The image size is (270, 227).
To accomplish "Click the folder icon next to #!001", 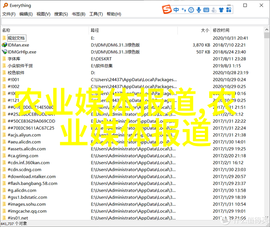I will (4, 79).
